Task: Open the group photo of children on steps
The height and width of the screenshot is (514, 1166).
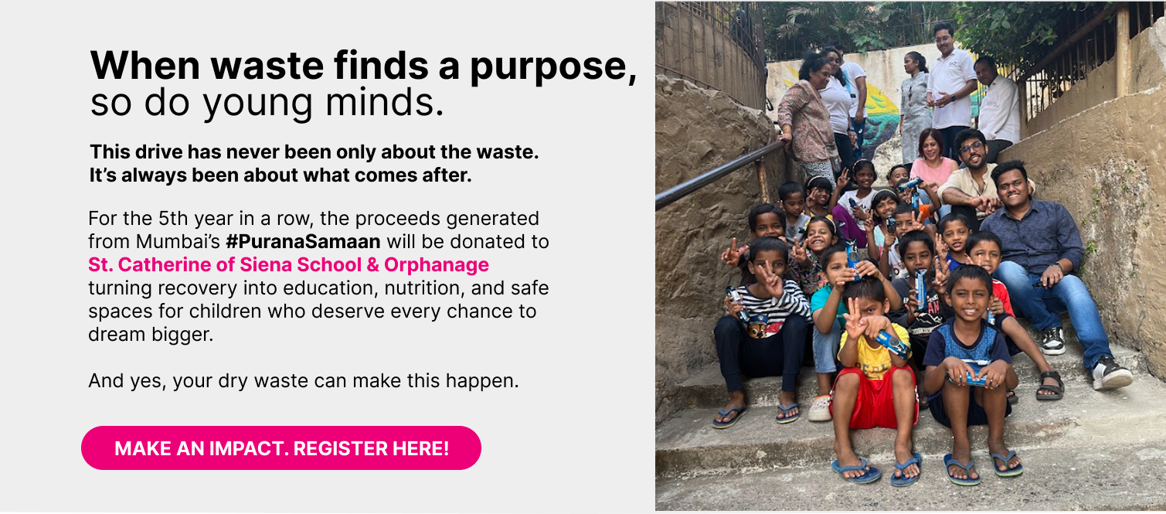Action: 910,256
